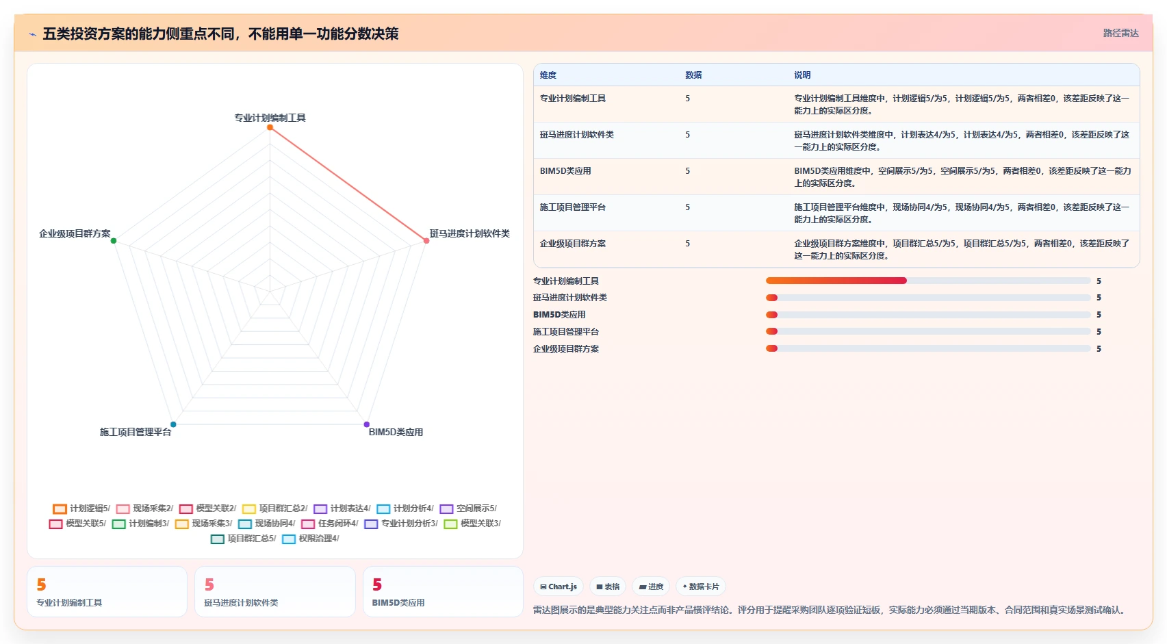Click the 数据 column header
Image resolution: width=1167 pixels, height=644 pixels.
(x=693, y=75)
